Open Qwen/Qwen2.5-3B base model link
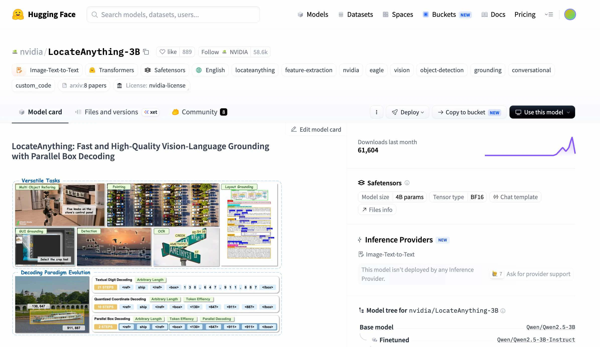600x347 pixels. [551, 327]
